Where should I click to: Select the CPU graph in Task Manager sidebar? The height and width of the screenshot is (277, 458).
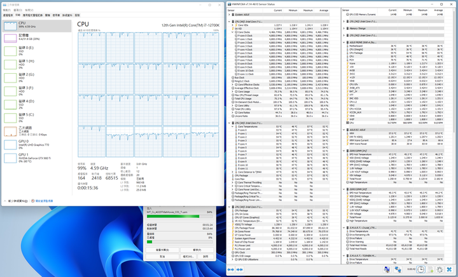tap(37, 26)
